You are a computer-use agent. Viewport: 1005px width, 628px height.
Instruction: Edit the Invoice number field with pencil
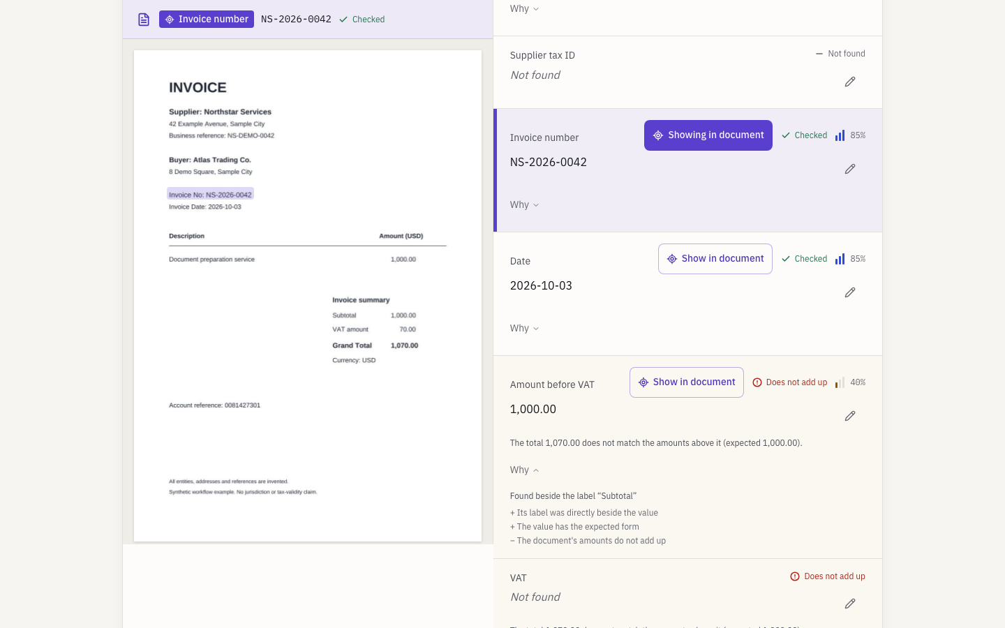pyautogui.click(x=849, y=169)
